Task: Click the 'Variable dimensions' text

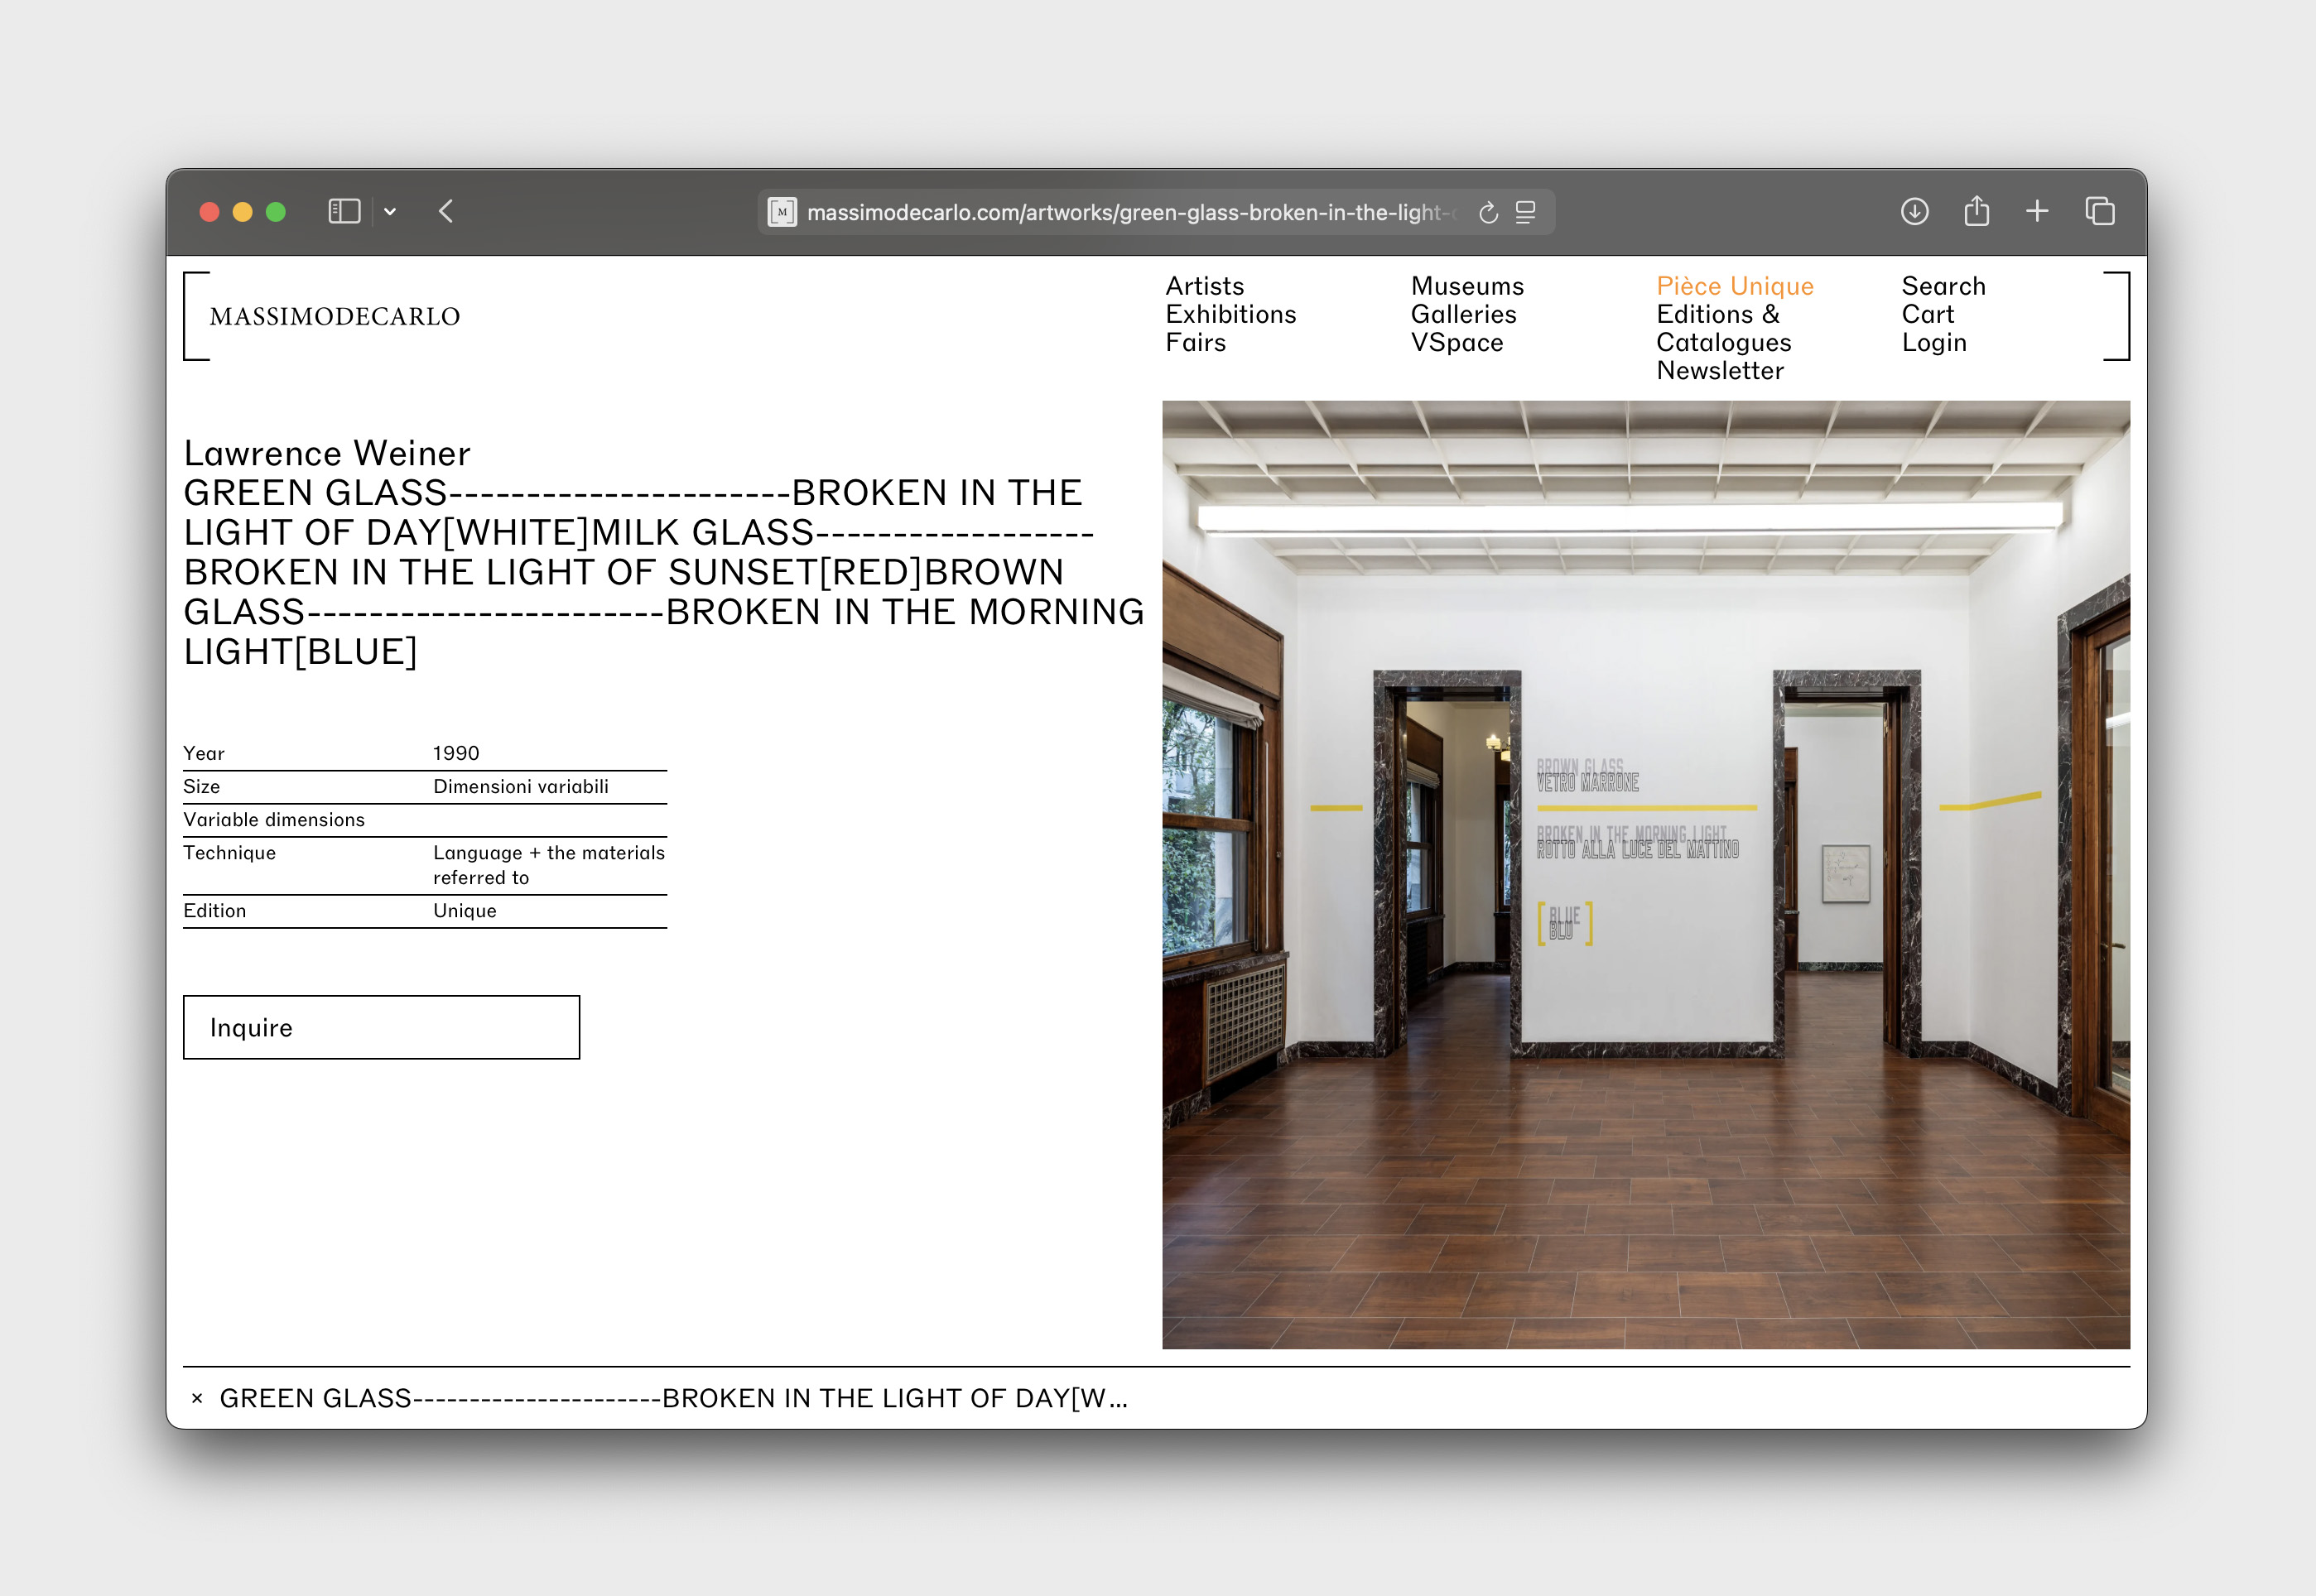Action: click(x=274, y=819)
